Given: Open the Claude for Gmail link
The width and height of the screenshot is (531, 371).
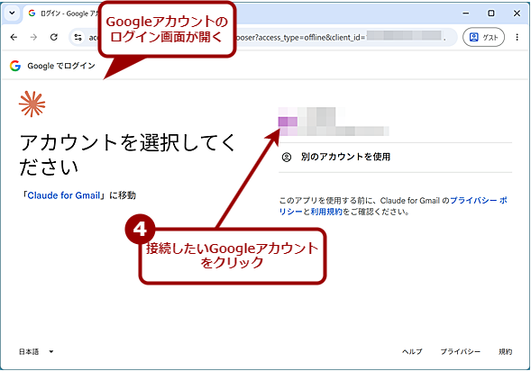Looking at the screenshot, I should click(64, 195).
